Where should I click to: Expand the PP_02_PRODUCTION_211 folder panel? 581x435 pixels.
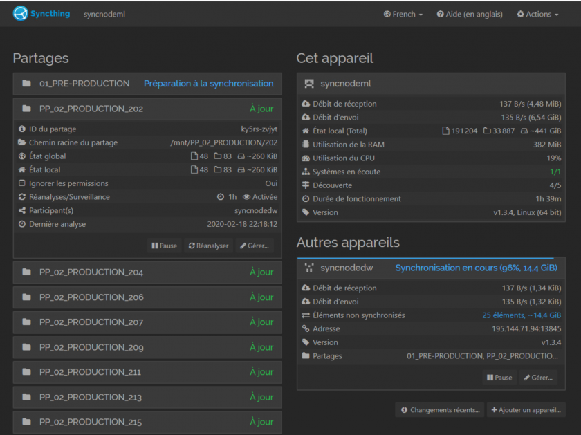point(147,372)
